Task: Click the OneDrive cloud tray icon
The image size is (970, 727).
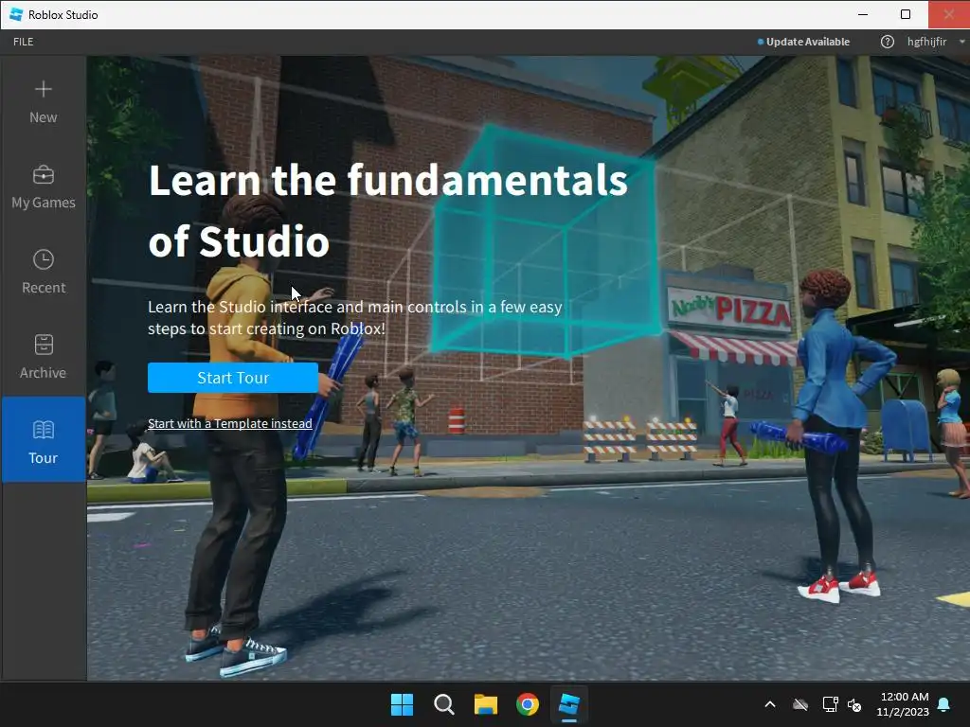Action: click(x=800, y=704)
